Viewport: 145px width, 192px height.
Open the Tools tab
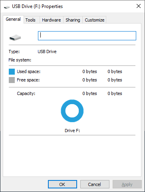point(30,20)
